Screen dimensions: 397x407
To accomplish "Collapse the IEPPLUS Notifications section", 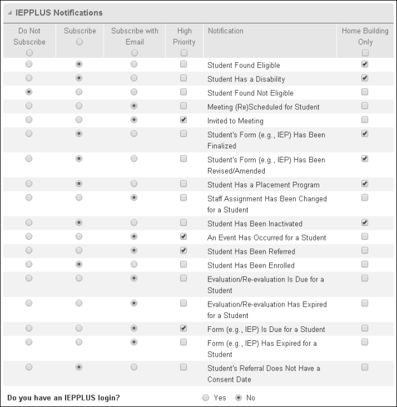I will [10, 13].
